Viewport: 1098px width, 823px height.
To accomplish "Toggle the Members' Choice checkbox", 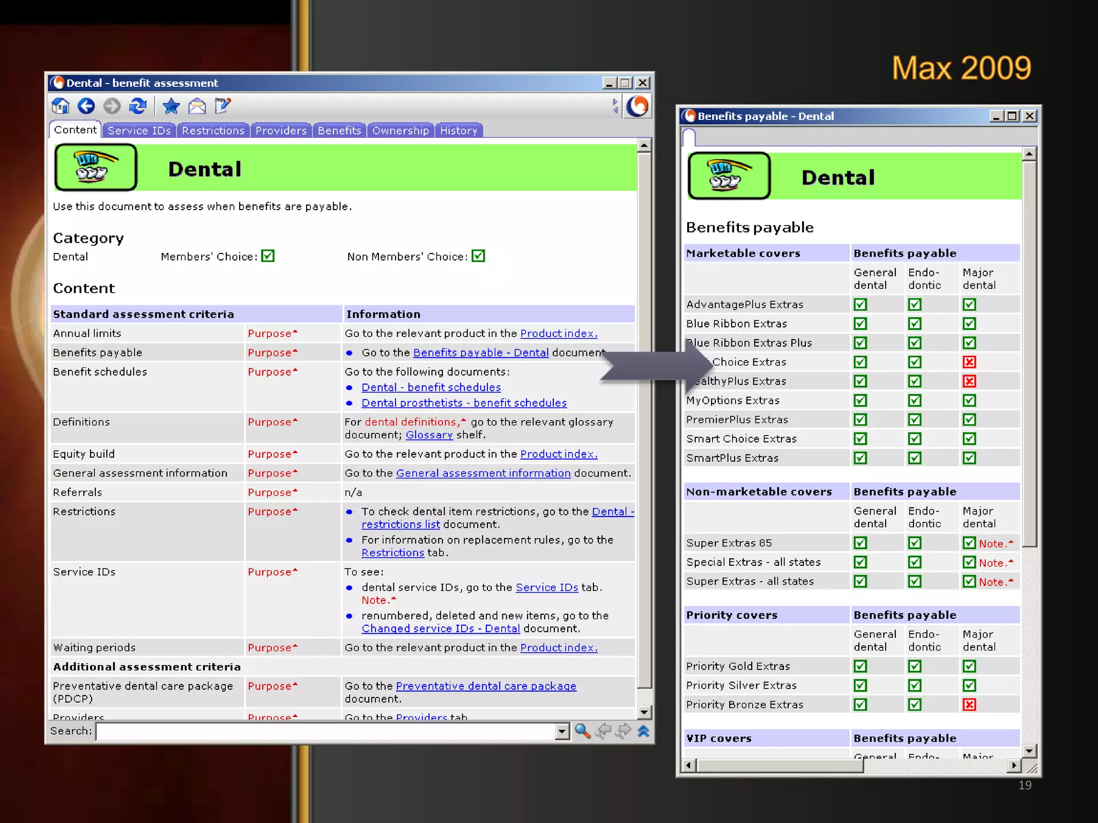I will pos(268,256).
